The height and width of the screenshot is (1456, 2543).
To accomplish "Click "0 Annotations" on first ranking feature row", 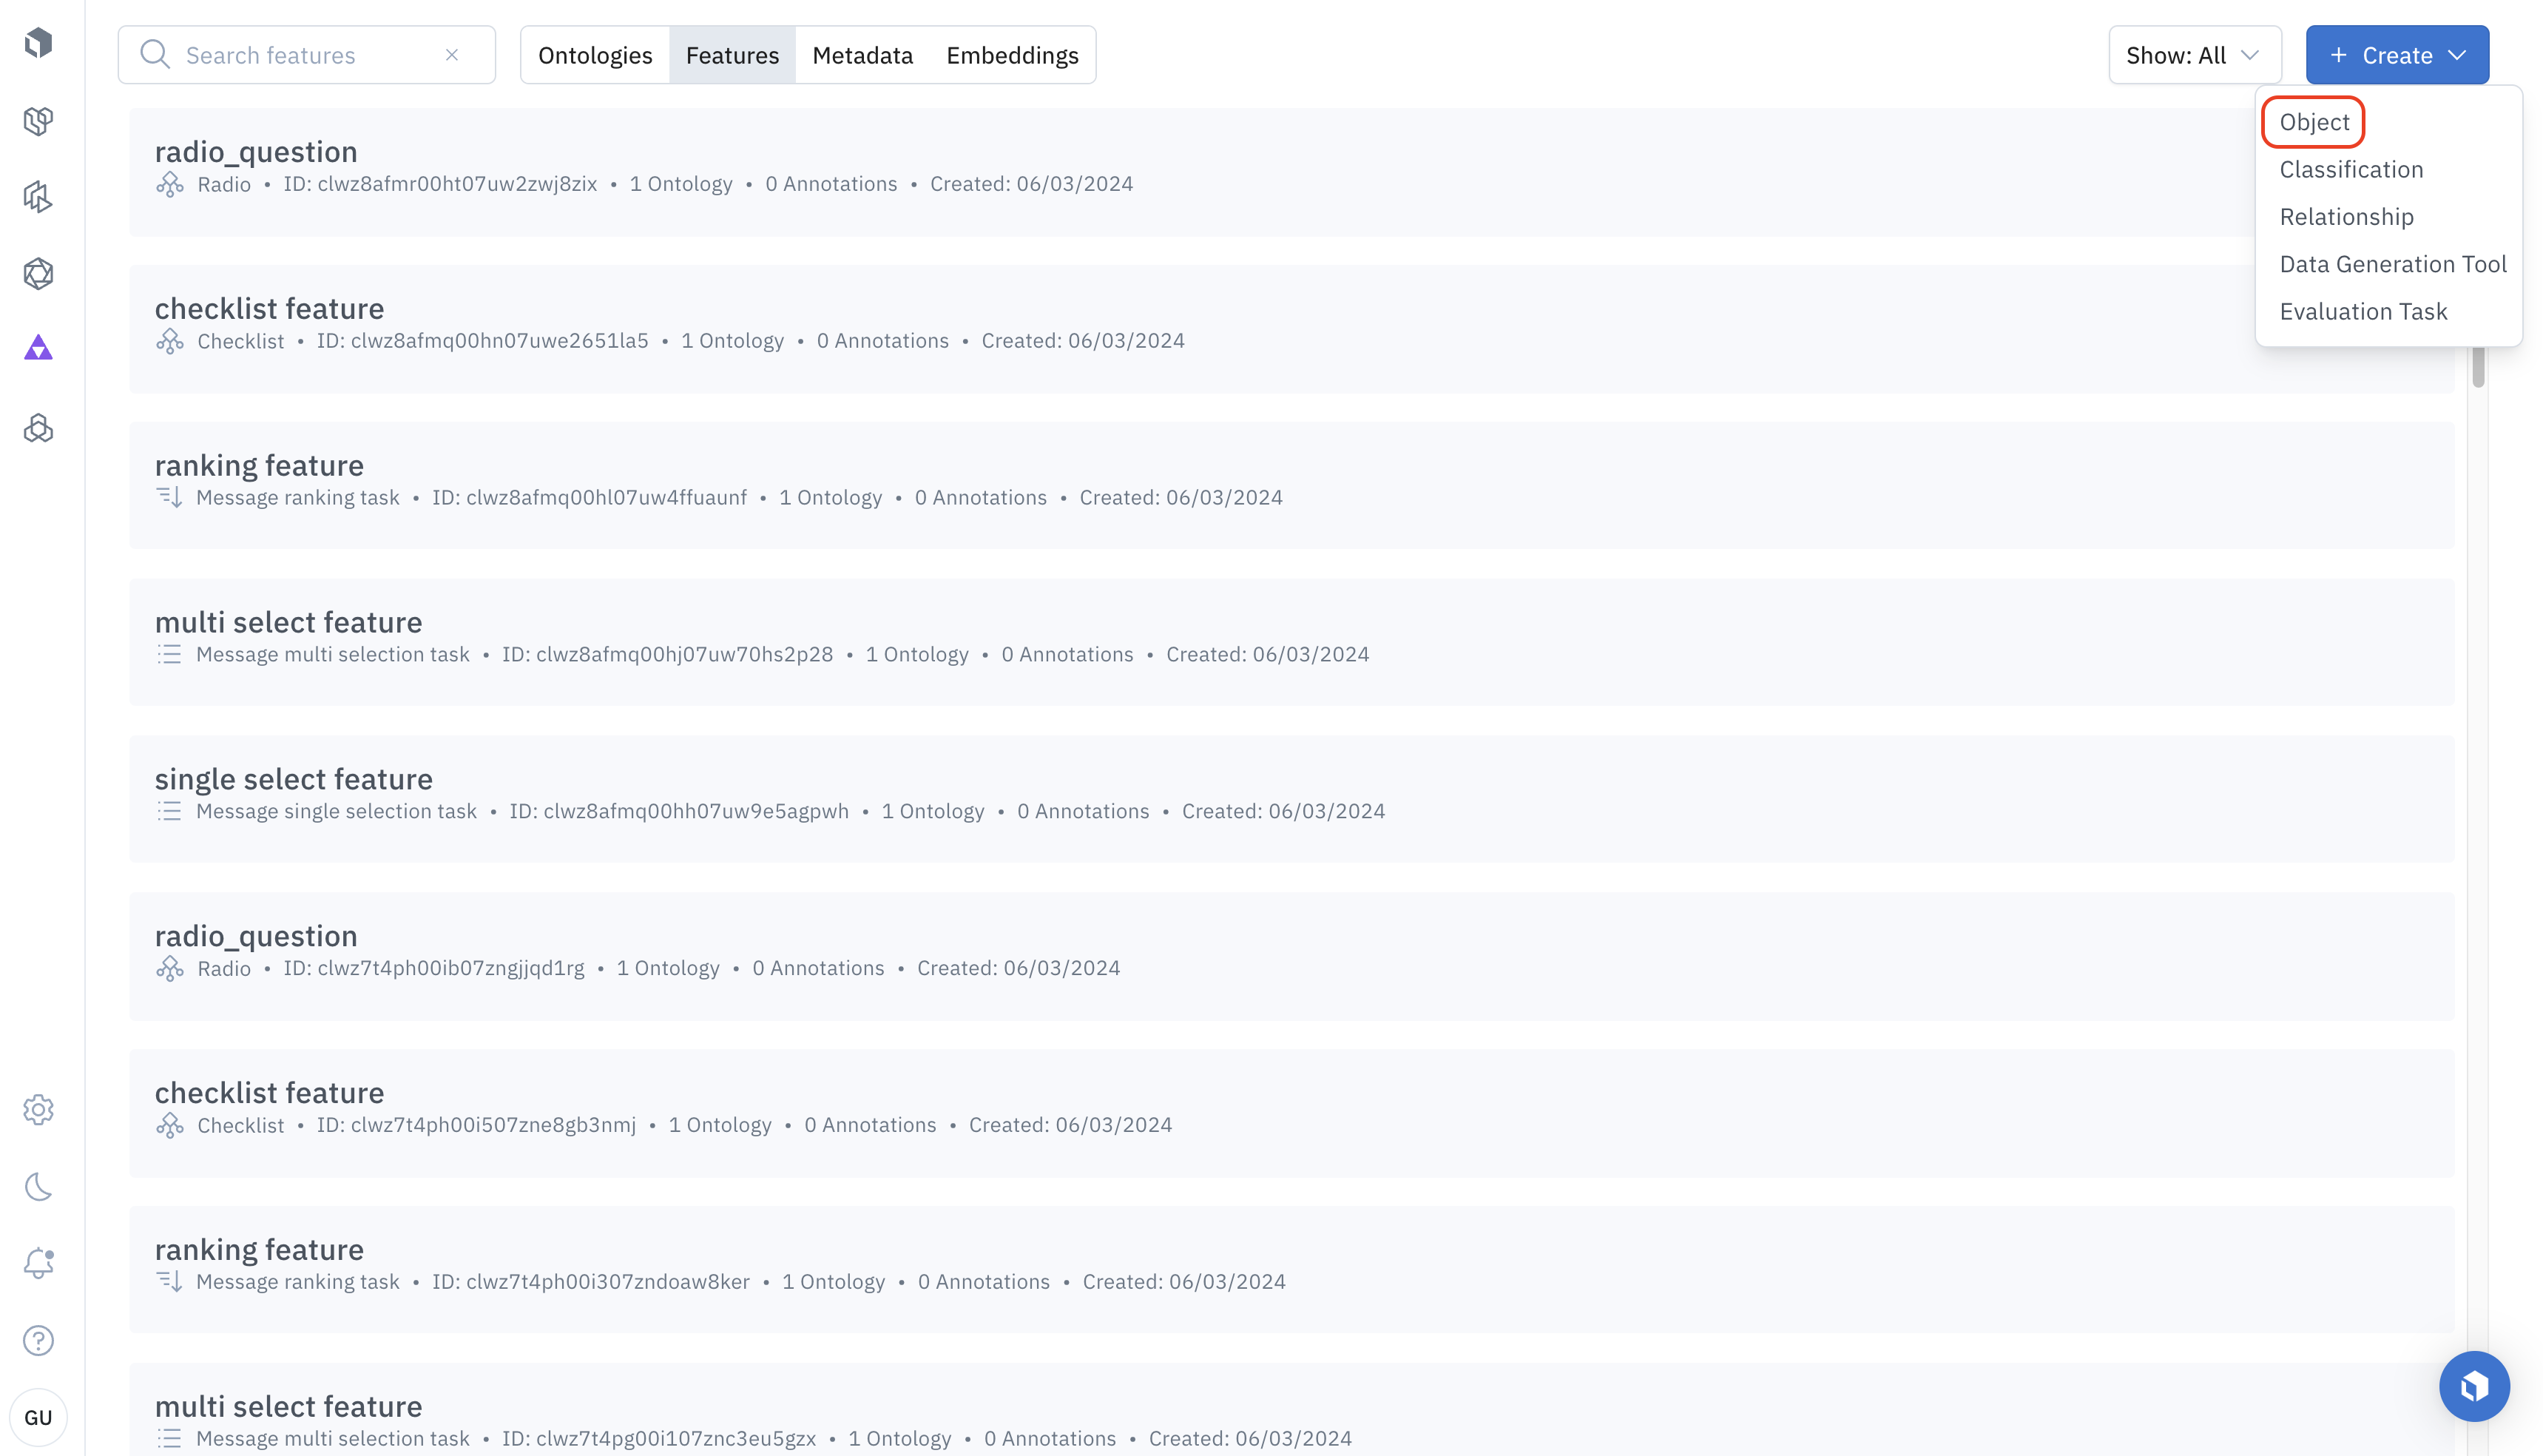I will pyautogui.click(x=979, y=497).
